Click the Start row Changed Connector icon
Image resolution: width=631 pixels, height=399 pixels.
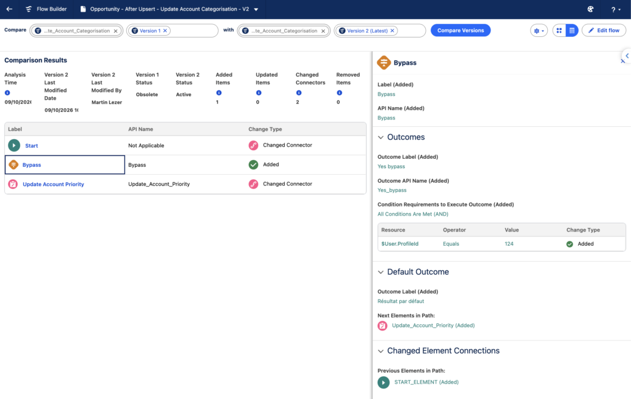(x=253, y=145)
